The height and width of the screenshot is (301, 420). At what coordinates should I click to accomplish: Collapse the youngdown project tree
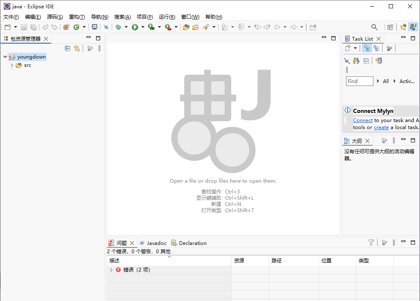pyautogui.click(x=5, y=57)
